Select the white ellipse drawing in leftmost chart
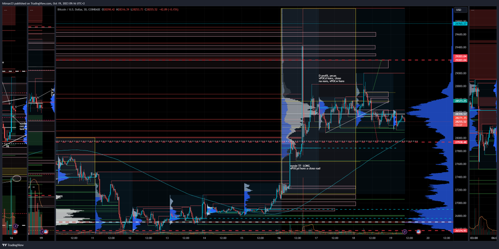 [17, 178]
